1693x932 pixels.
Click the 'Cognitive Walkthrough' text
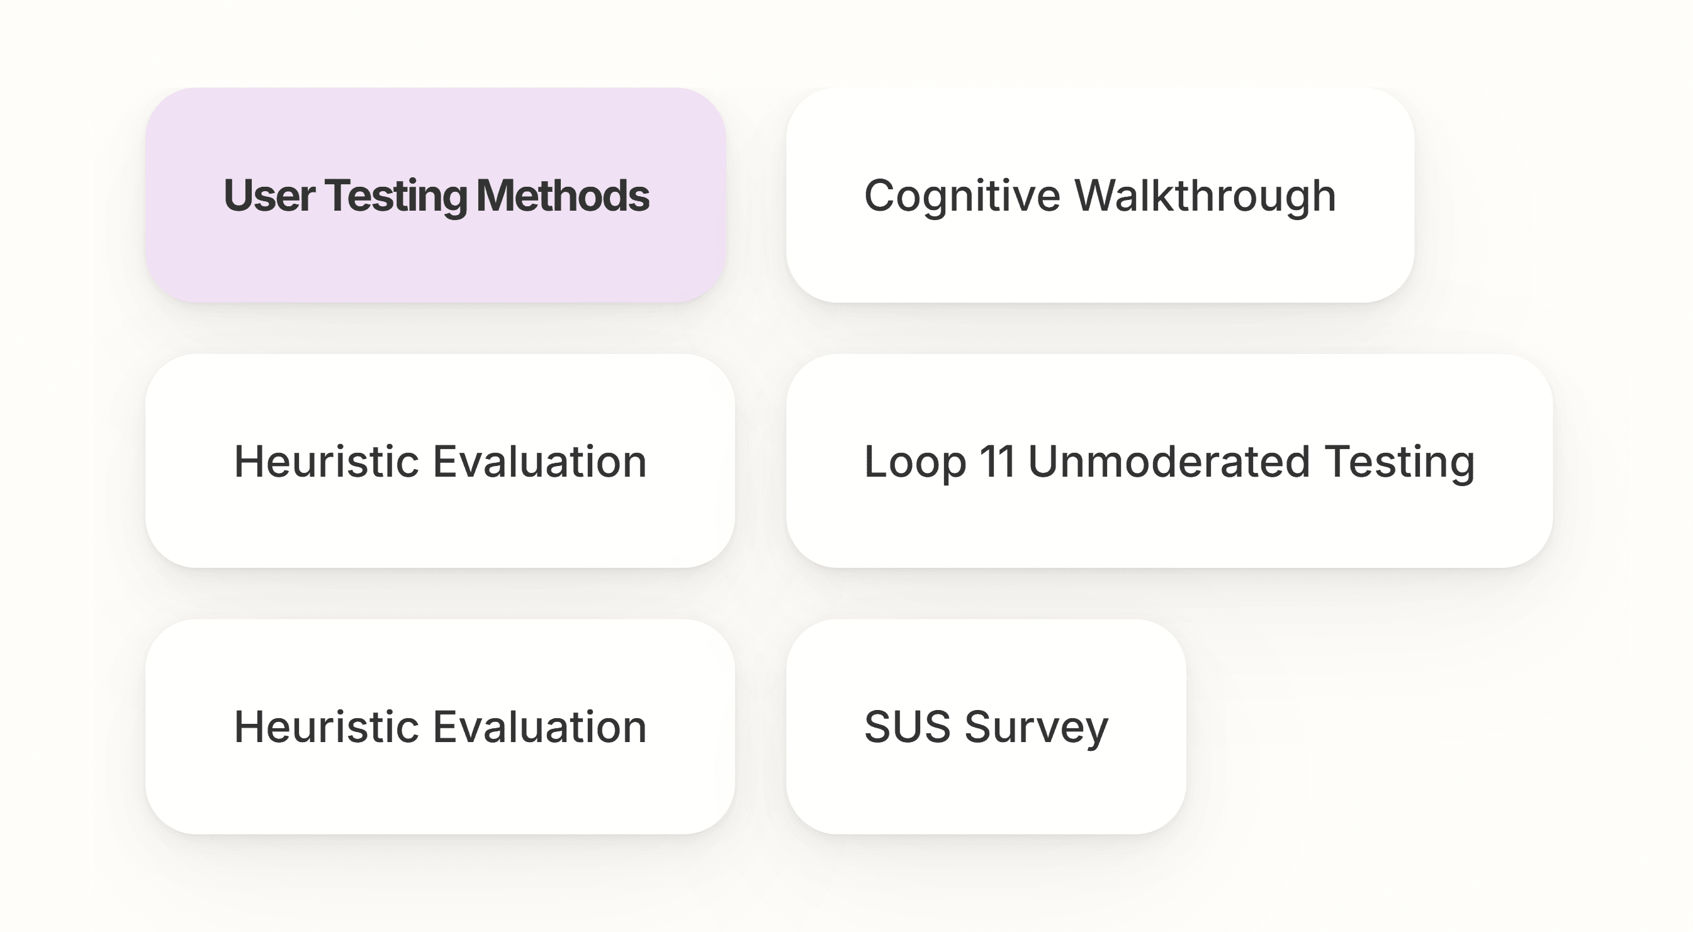(1100, 196)
